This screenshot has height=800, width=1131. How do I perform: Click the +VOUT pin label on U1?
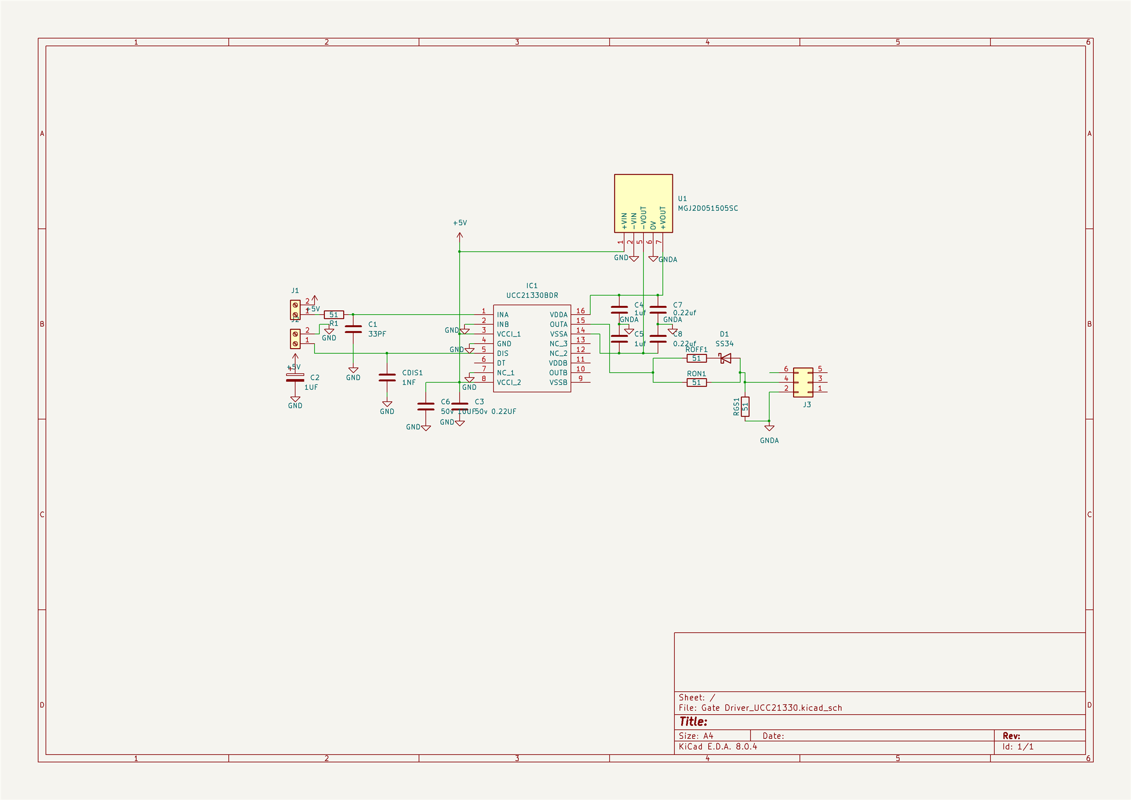(663, 218)
